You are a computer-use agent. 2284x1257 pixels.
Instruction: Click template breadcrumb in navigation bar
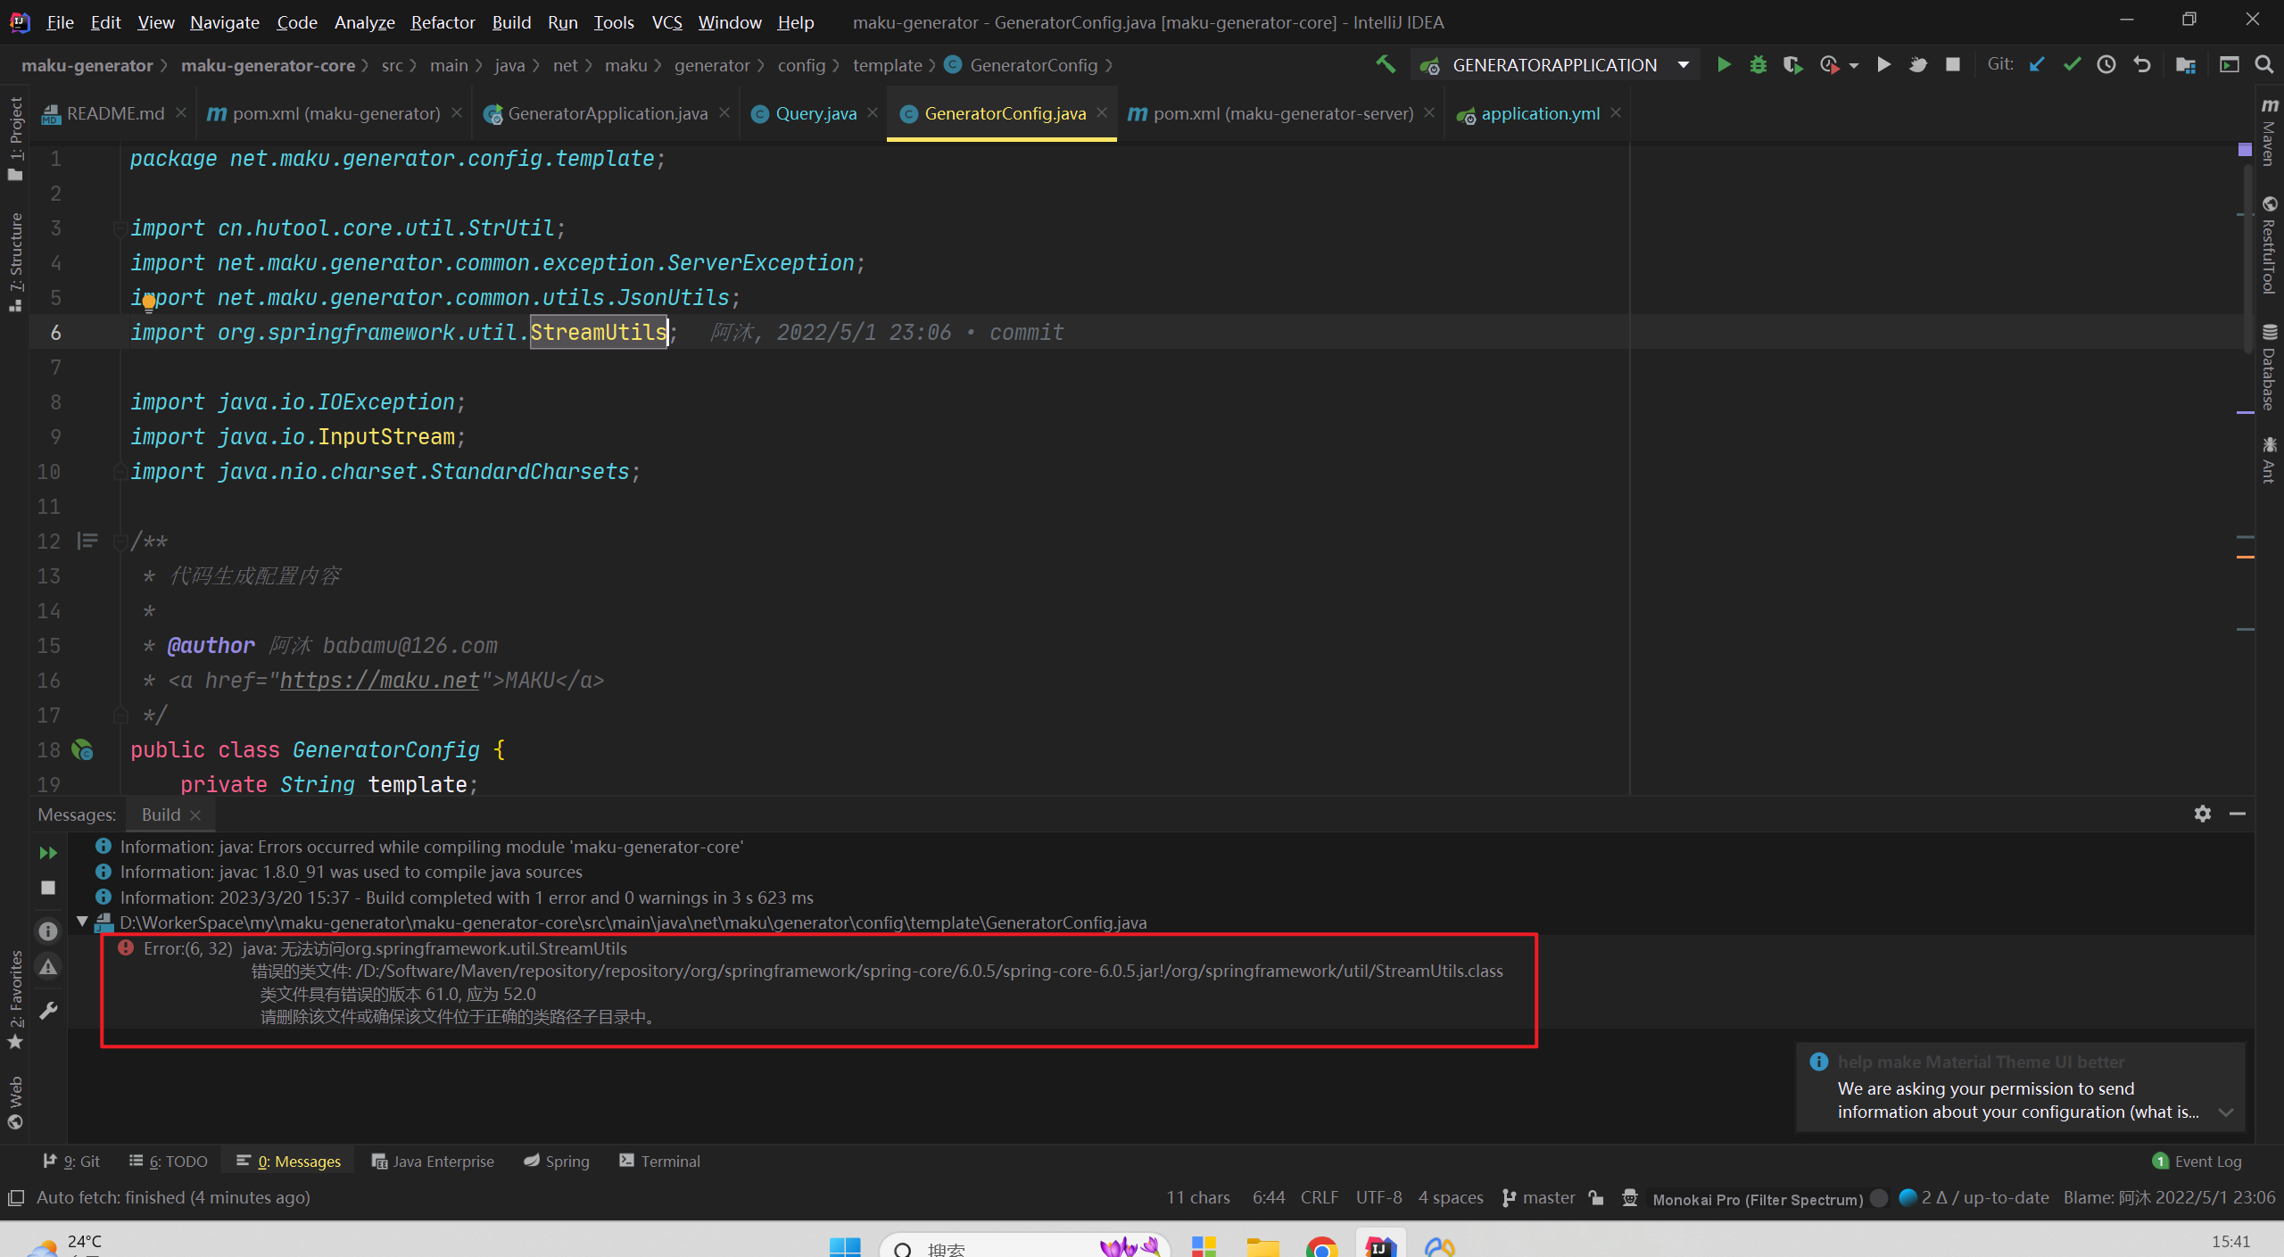point(887,65)
